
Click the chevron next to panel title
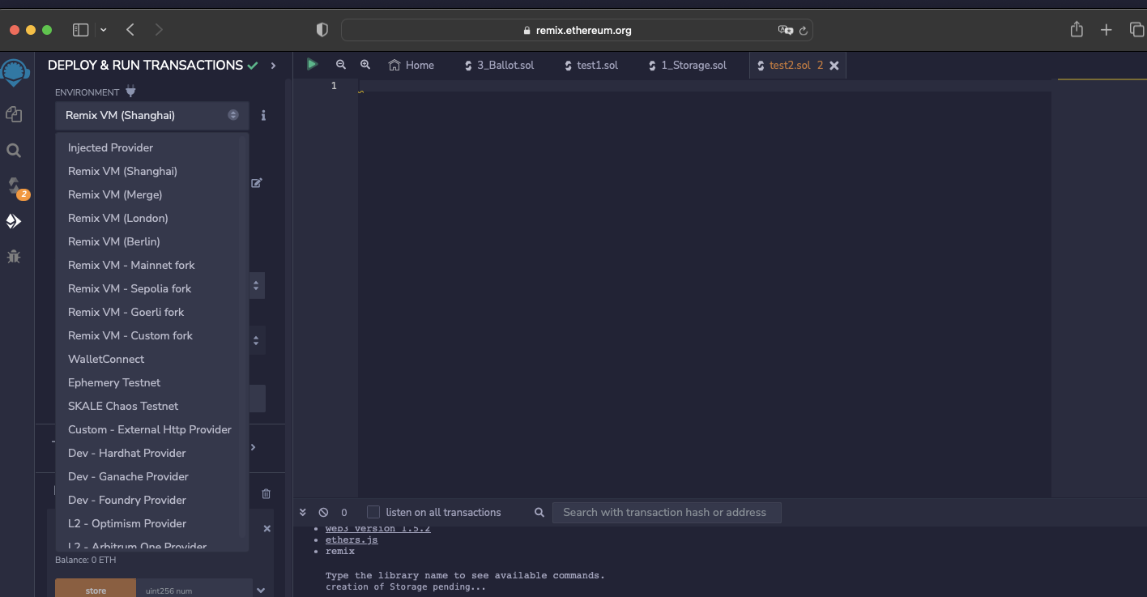click(273, 66)
